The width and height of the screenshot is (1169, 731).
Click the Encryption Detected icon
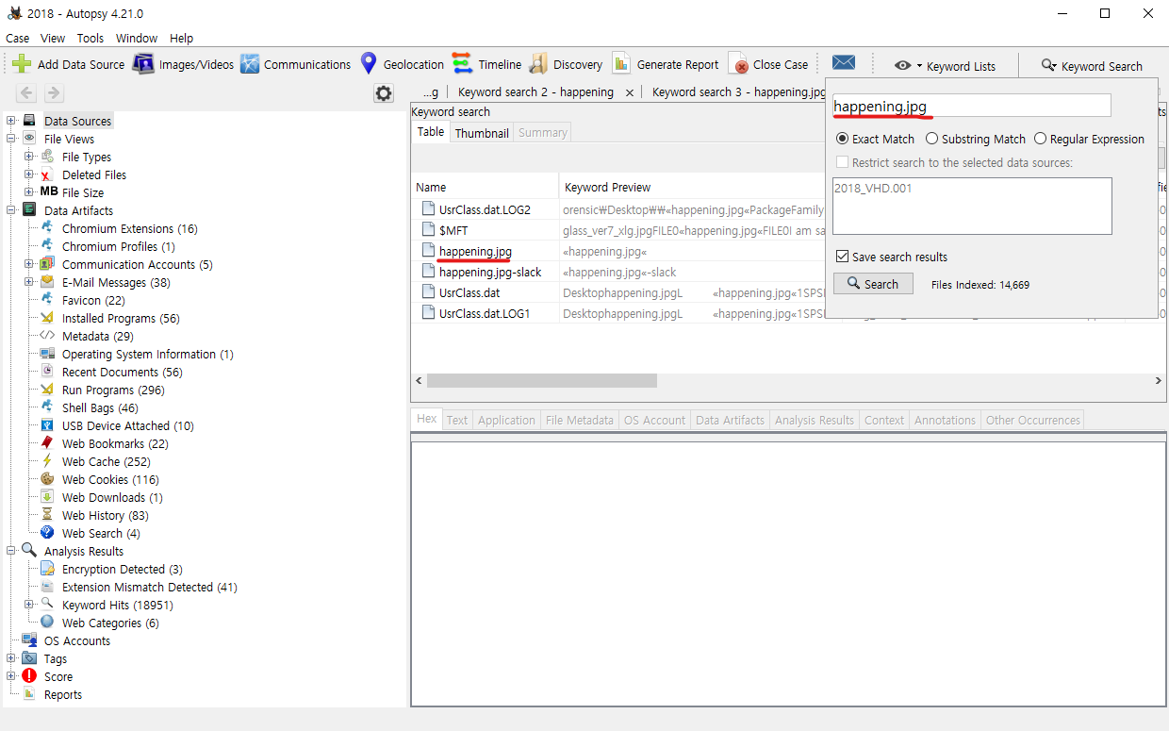click(46, 569)
